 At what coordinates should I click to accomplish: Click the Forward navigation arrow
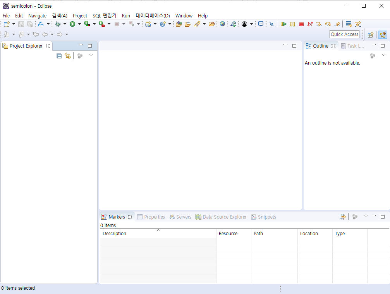click(x=60, y=34)
